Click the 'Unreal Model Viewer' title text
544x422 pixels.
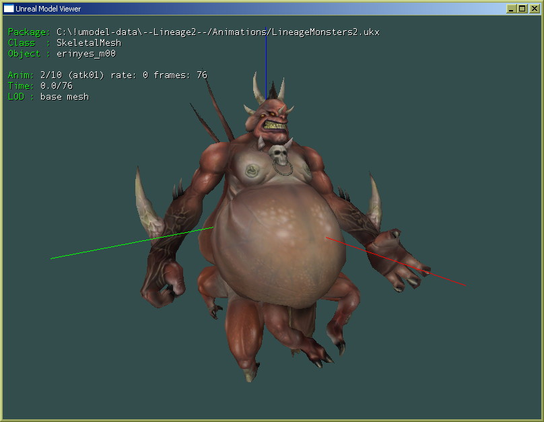[x=48, y=9]
